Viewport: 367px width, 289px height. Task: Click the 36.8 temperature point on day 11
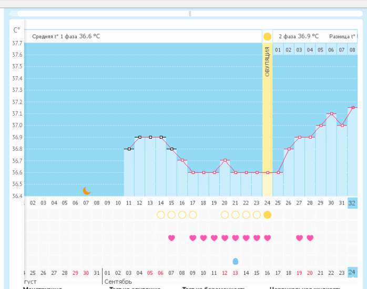(x=129, y=149)
